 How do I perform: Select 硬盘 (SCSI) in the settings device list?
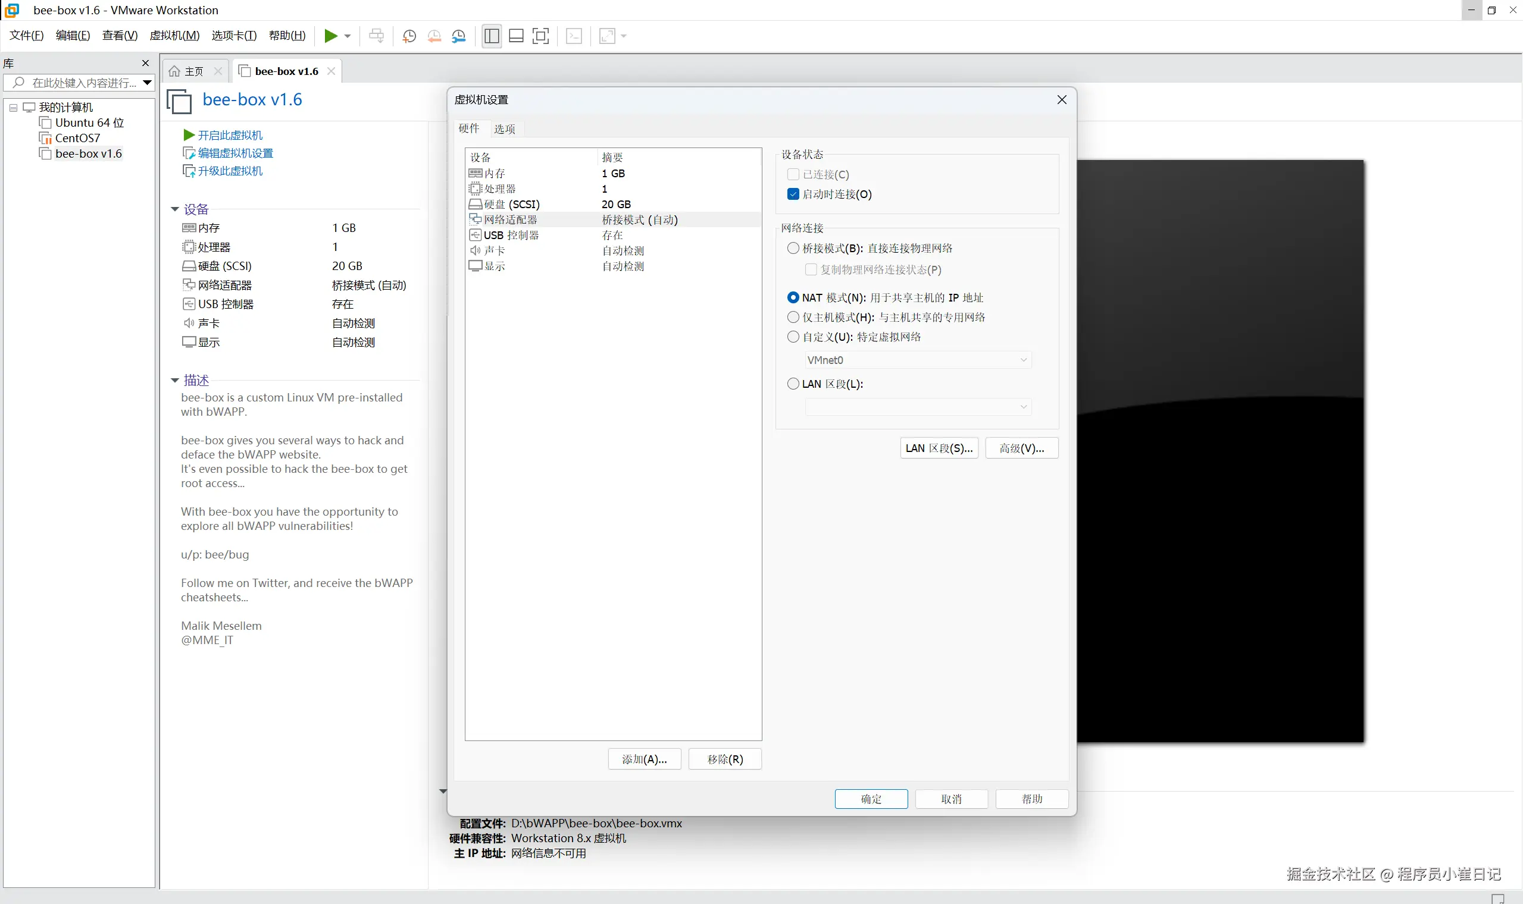click(x=511, y=204)
